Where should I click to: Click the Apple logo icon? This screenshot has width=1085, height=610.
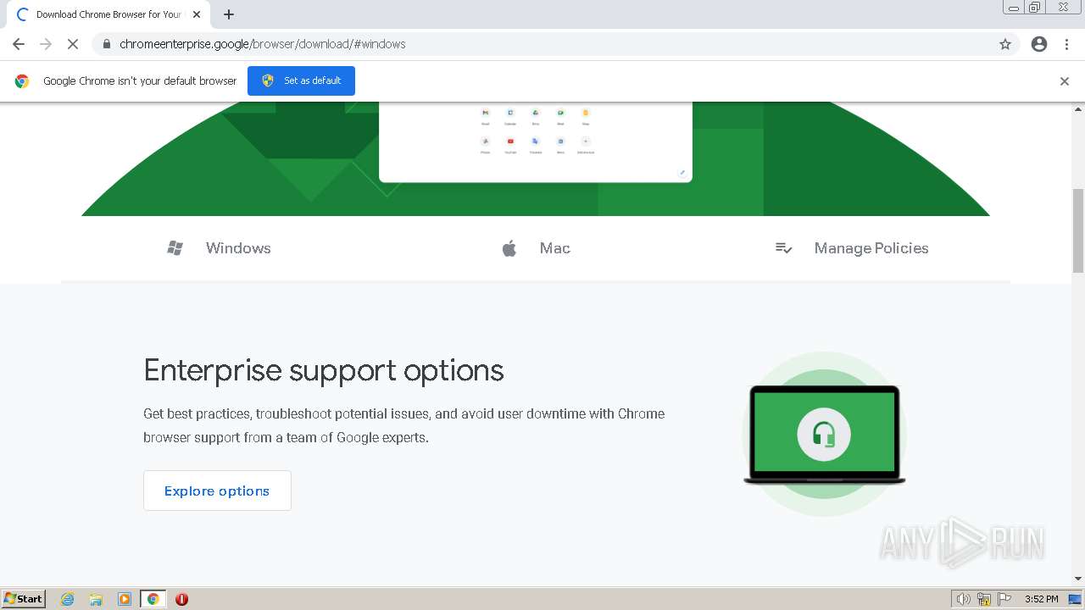(509, 248)
